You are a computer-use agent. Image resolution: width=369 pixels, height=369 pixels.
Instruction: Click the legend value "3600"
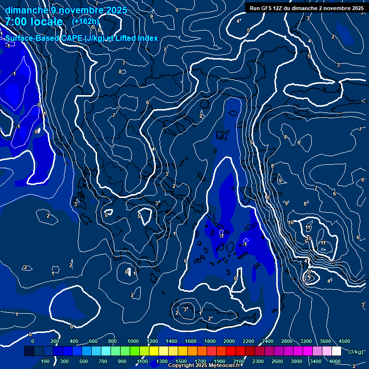pos(325,341)
